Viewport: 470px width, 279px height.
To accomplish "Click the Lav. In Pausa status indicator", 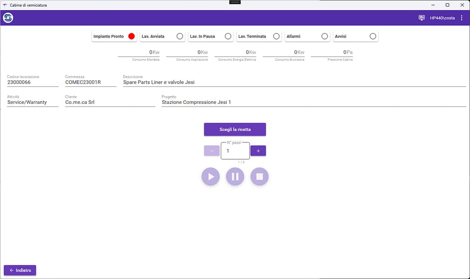I will (x=228, y=36).
